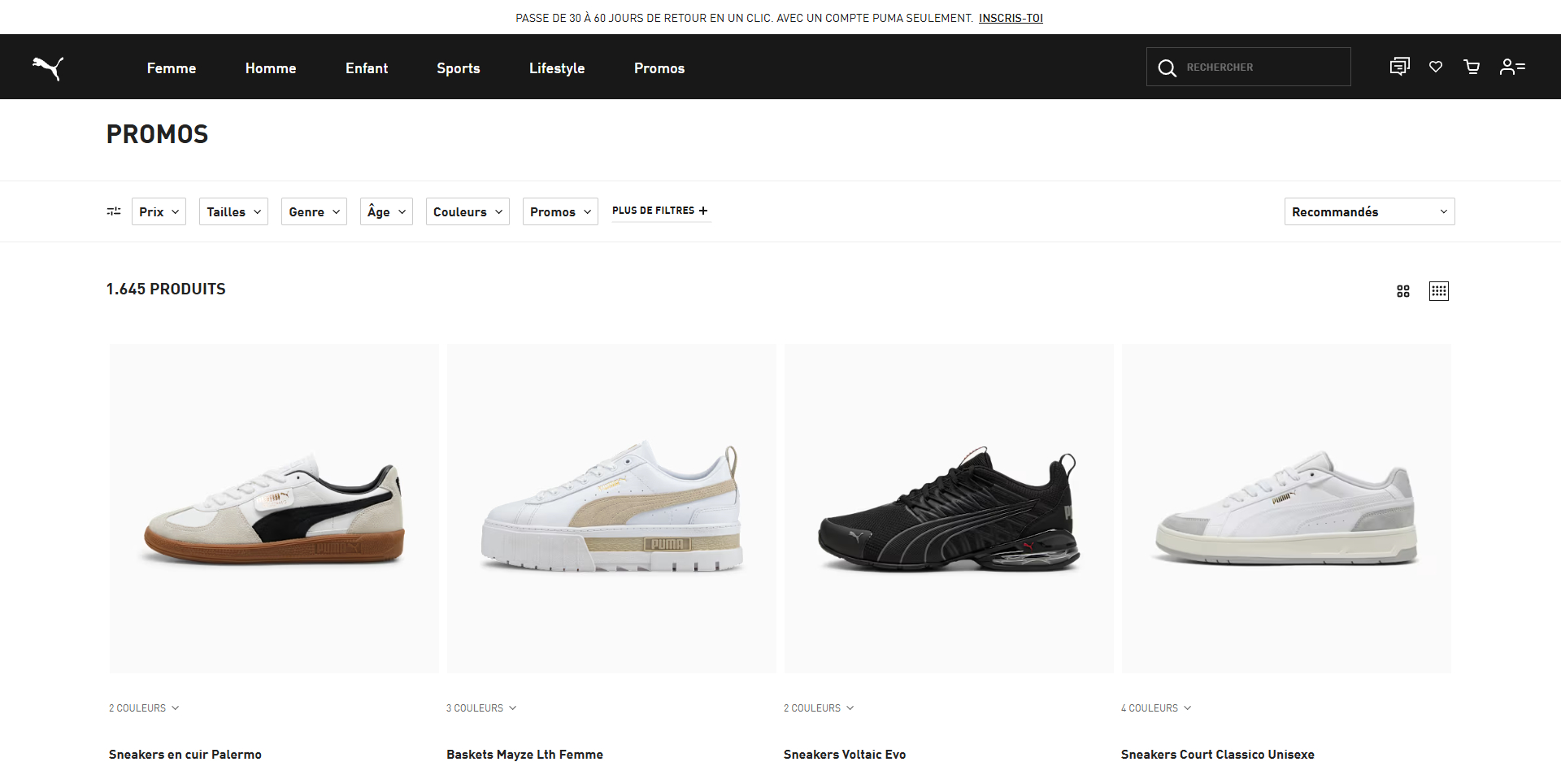
Task: Open the Mayze Lth Femme product image
Action: point(611,508)
